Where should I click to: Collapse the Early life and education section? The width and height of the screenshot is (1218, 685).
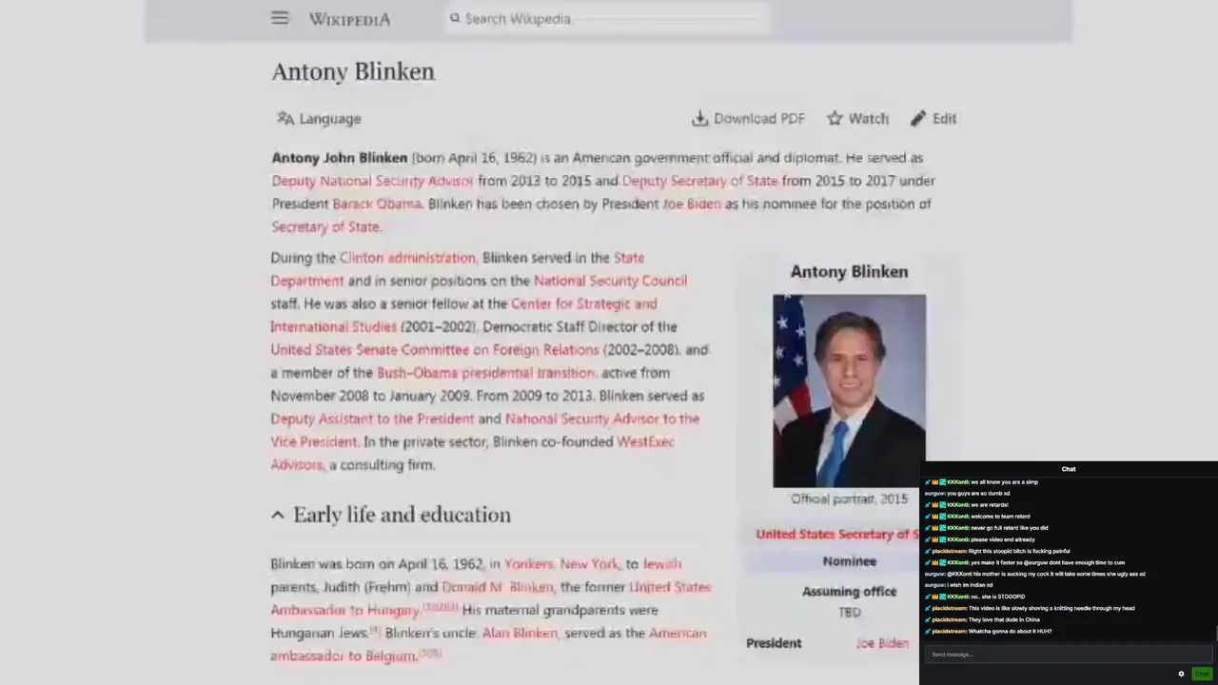277,515
